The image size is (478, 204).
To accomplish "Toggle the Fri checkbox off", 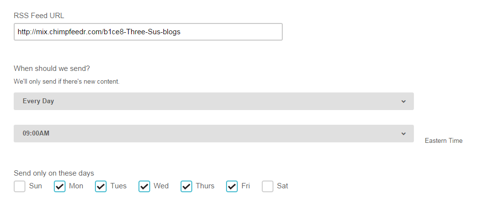I will (232, 186).
